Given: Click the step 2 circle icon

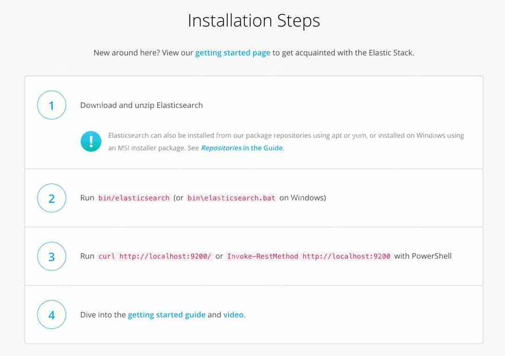Looking at the screenshot, I should point(51,198).
